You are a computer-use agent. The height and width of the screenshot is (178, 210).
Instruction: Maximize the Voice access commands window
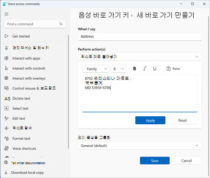[x=192, y=4]
